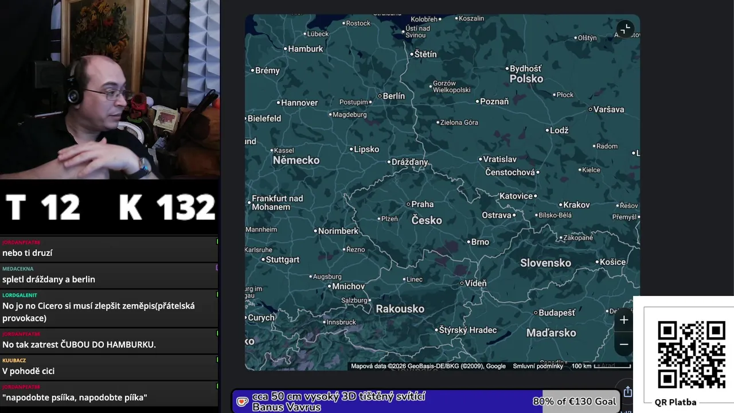Click the message about Cicero zeměpis
The width and height of the screenshot is (734, 413).
pos(99,312)
